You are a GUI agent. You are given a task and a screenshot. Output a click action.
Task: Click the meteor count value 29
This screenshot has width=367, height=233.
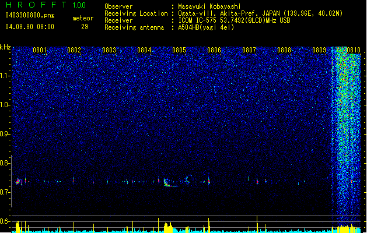(85, 27)
